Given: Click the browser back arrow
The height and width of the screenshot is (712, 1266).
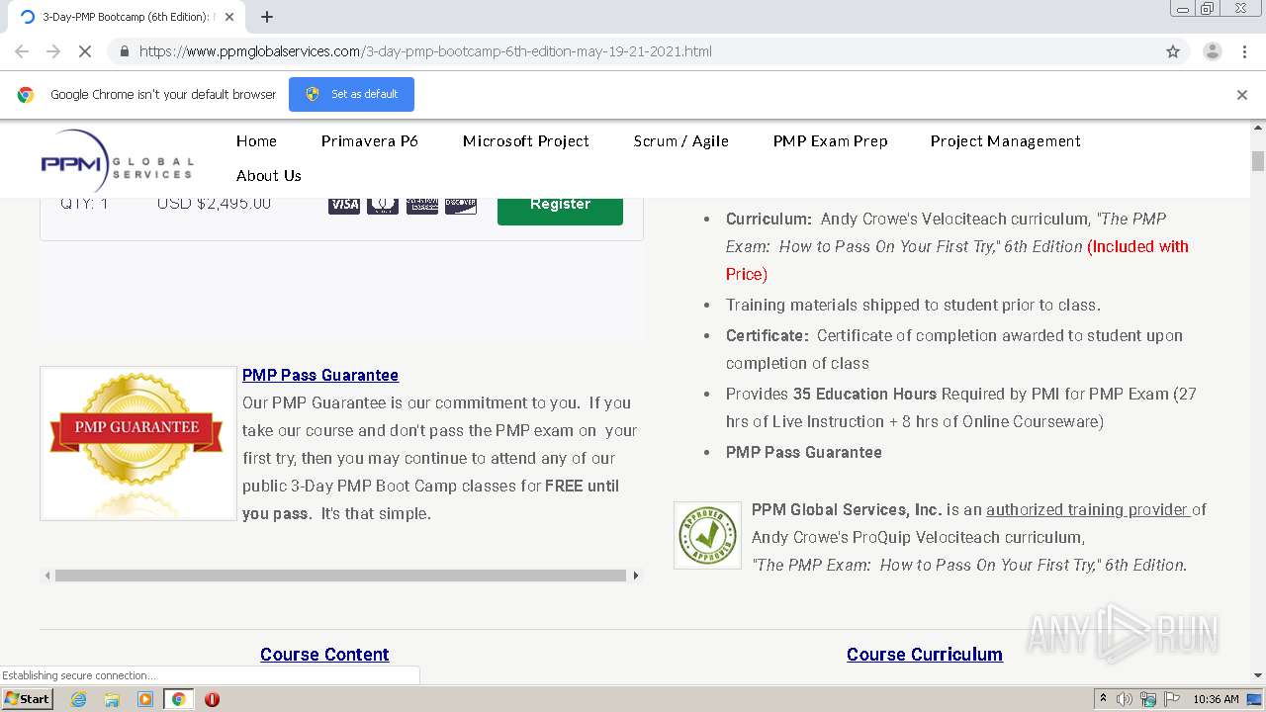Looking at the screenshot, I should tap(22, 51).
